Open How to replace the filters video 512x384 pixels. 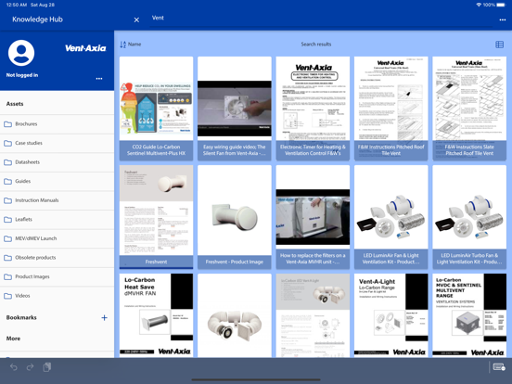tap(313, 217)
